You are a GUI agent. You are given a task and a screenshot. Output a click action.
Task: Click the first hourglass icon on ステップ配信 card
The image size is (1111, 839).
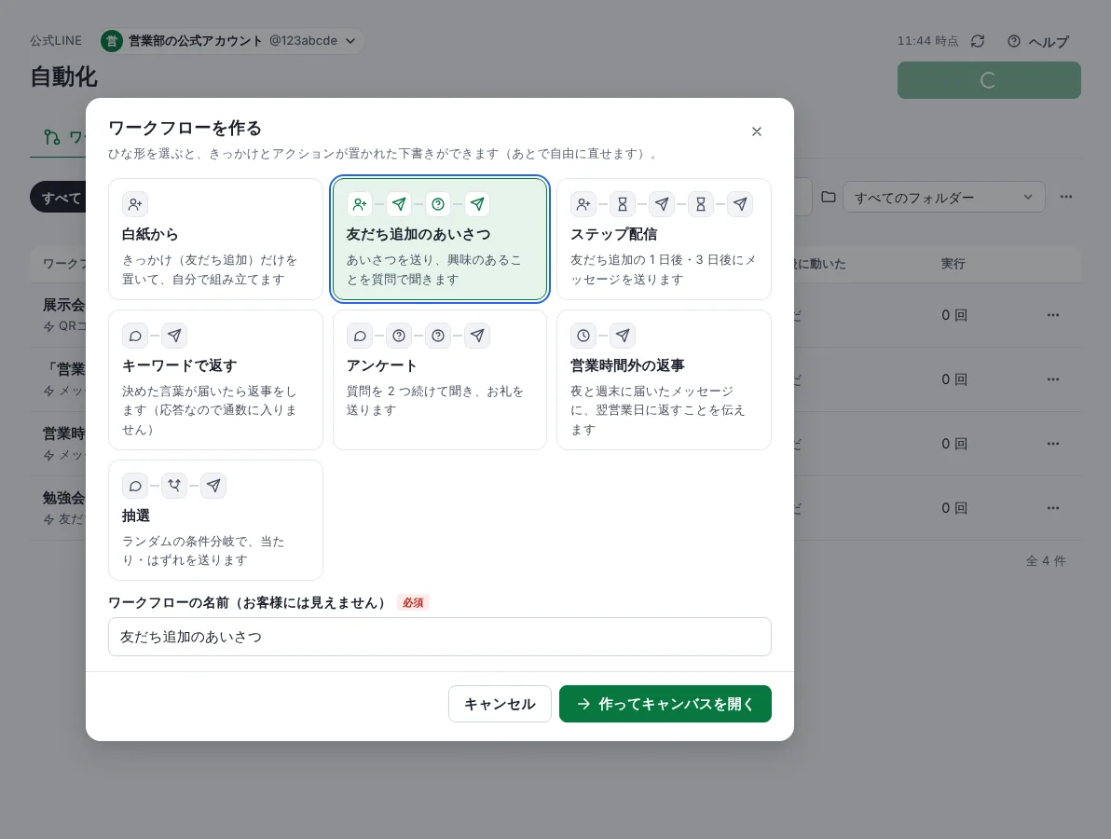622,204
